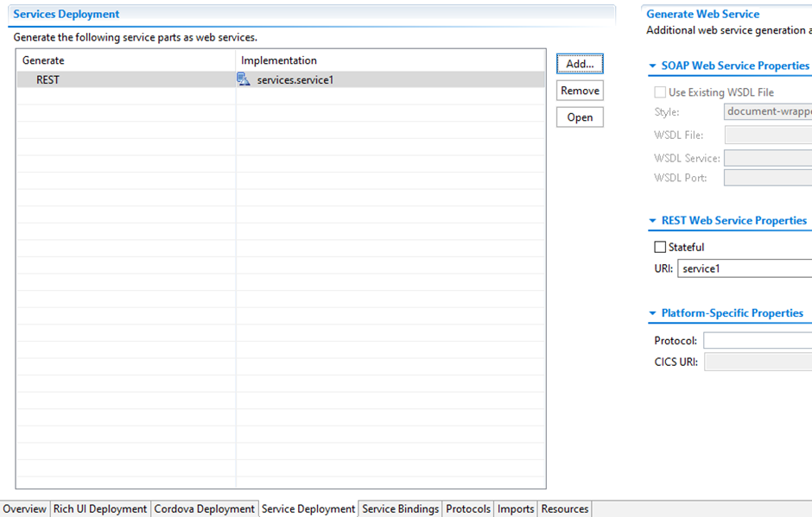
Task: Toggle Use Existing WSDL File checkbox
Action: 660,92
